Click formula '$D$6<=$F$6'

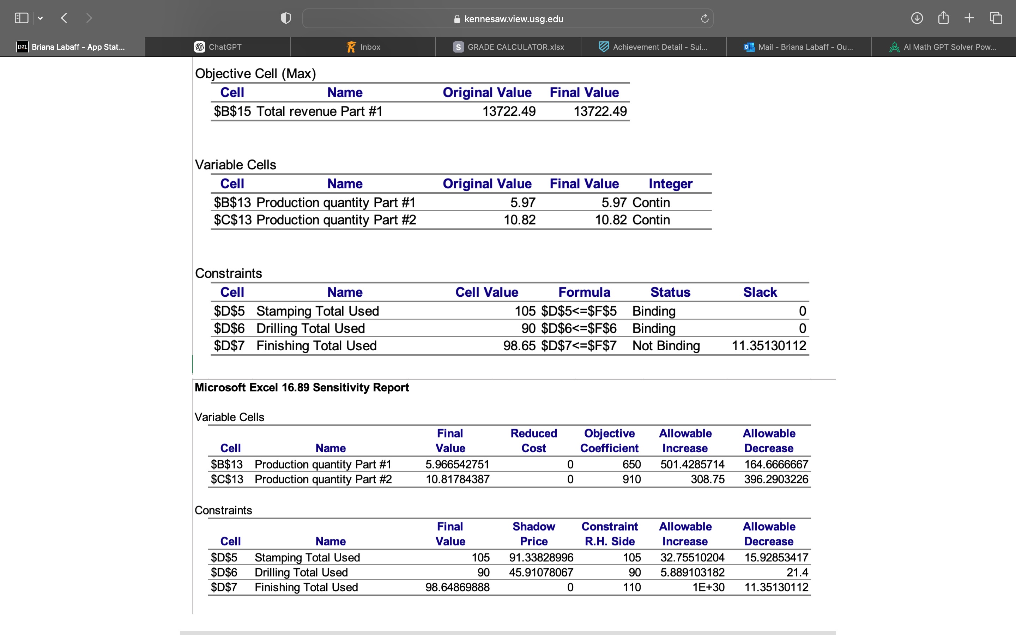[x=579, y=328]
